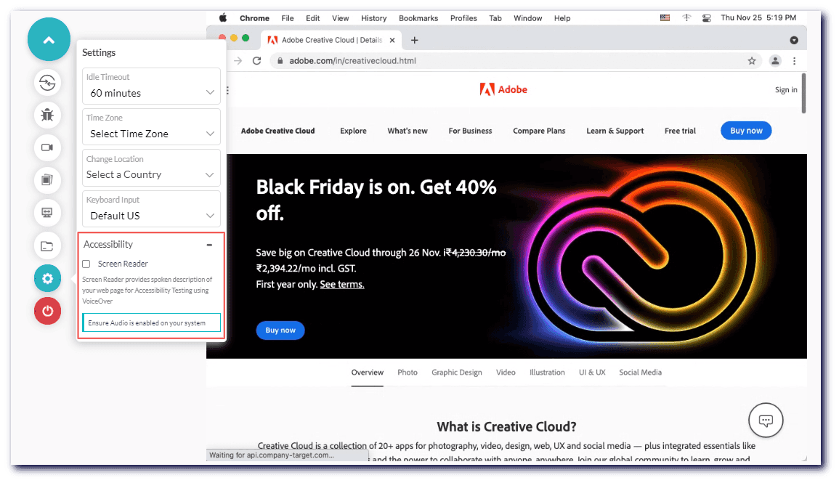
Task: Click the US flag input source icon
Action: [x=665, y=17]
